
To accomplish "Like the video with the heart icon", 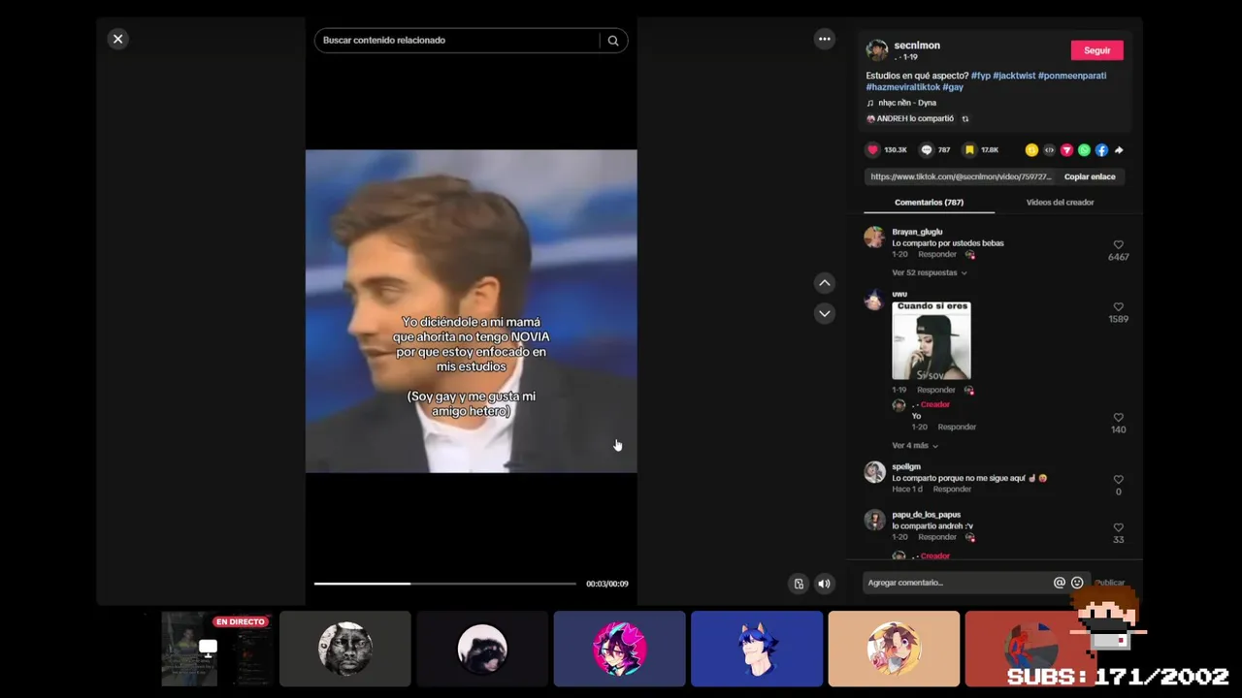I will pyautogui.click(x=872, y=150).
